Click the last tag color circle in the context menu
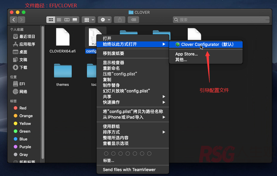This screenshot has height=176, width=277. click(x=149, y=154)
